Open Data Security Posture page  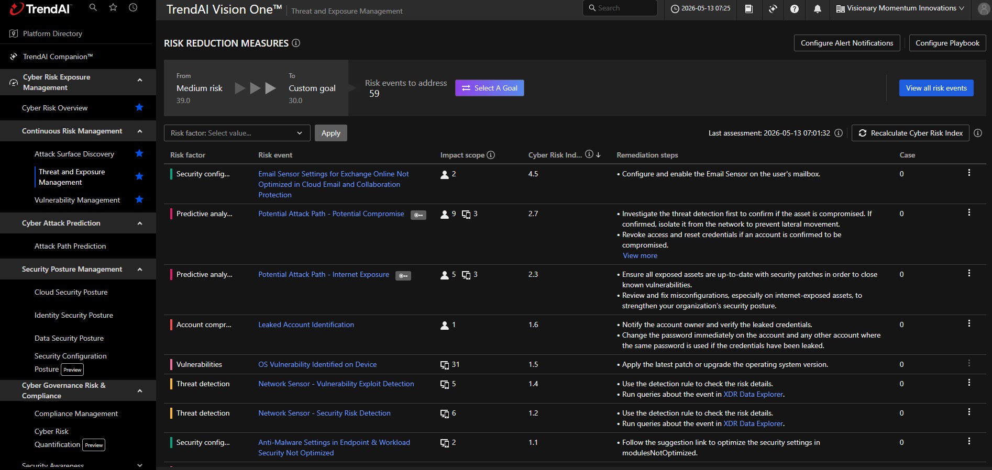click(x=69, y=338)
